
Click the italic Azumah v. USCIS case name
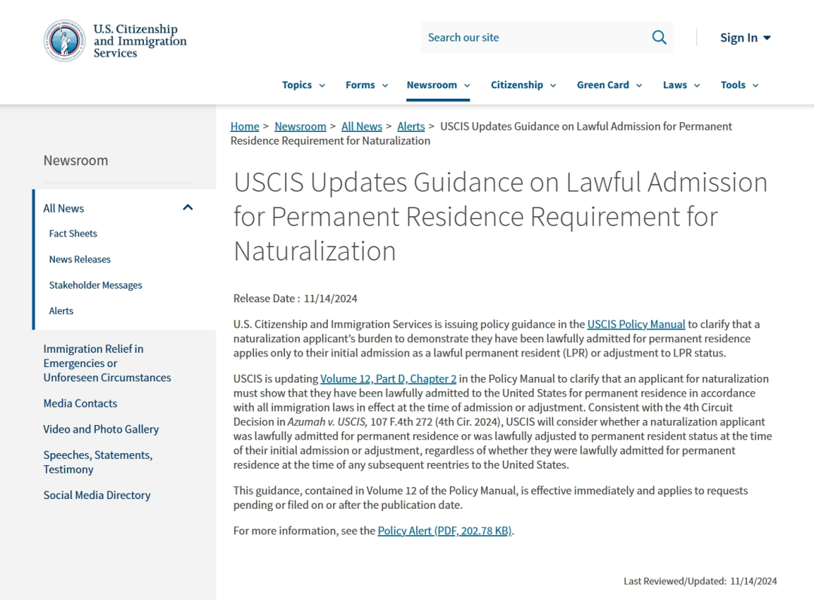[327, 422]
